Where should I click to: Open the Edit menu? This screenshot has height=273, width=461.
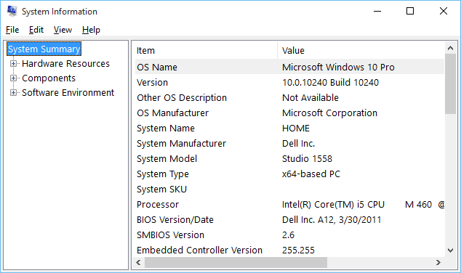(36, 30)
